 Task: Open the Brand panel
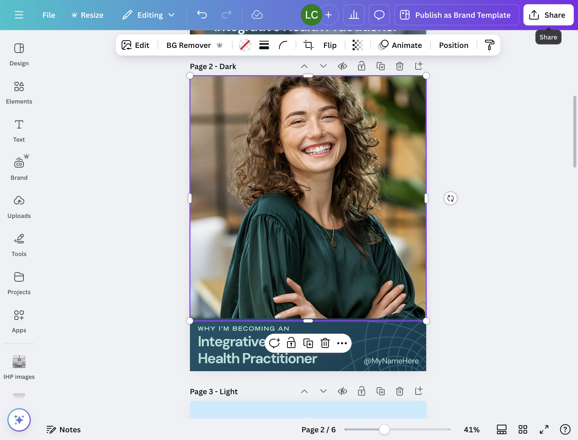tap(19, 169)
